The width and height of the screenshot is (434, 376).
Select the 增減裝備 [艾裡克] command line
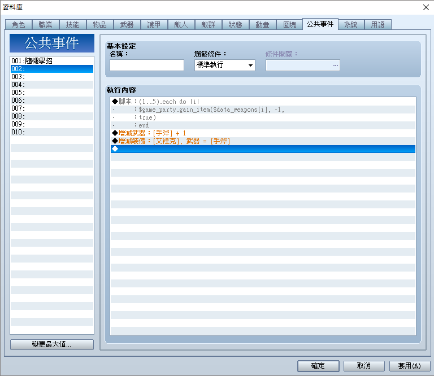click(263, 141)
